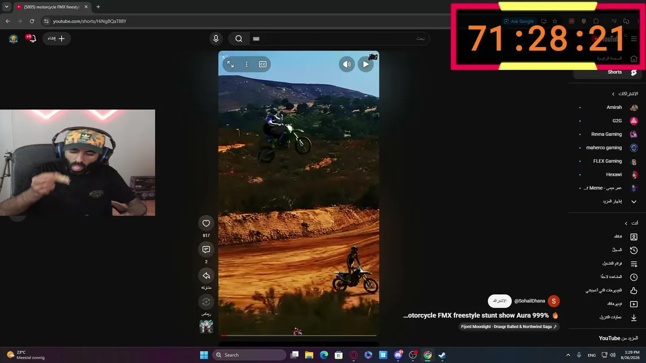Screen dimensions: 646x363
Task: Open OBS Studio from the taskbar
Action: pos(413,355)
